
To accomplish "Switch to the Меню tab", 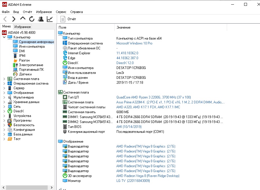I will [x=6, y=26].
